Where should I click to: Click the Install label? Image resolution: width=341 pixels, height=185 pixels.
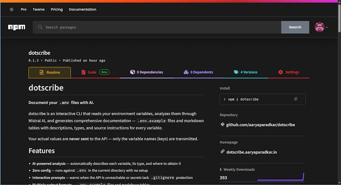click(225, 88)
